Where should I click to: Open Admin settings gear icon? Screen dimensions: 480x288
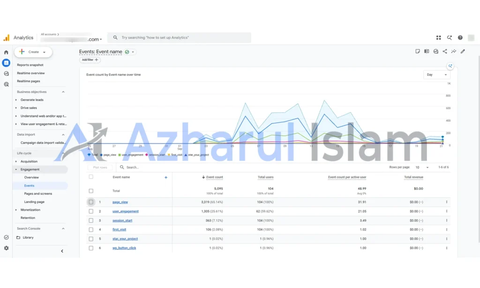click(6, 248)
